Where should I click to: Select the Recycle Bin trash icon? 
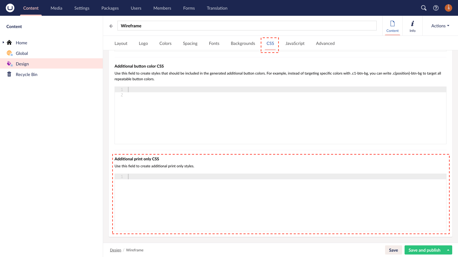click(x=9, y=74)
